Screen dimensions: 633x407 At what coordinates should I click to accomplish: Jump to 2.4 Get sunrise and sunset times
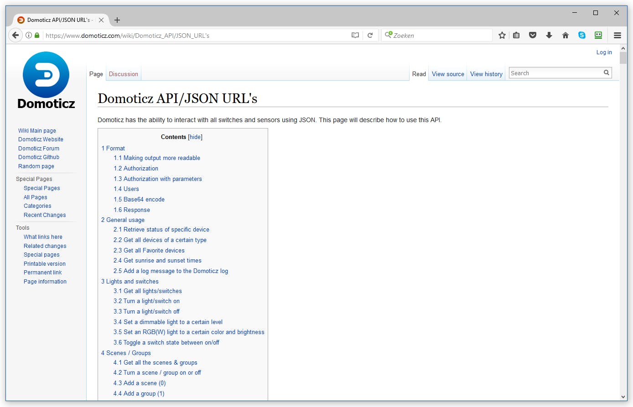(x=157, y=260)
